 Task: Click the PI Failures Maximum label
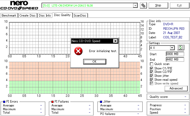pos(58,109)
